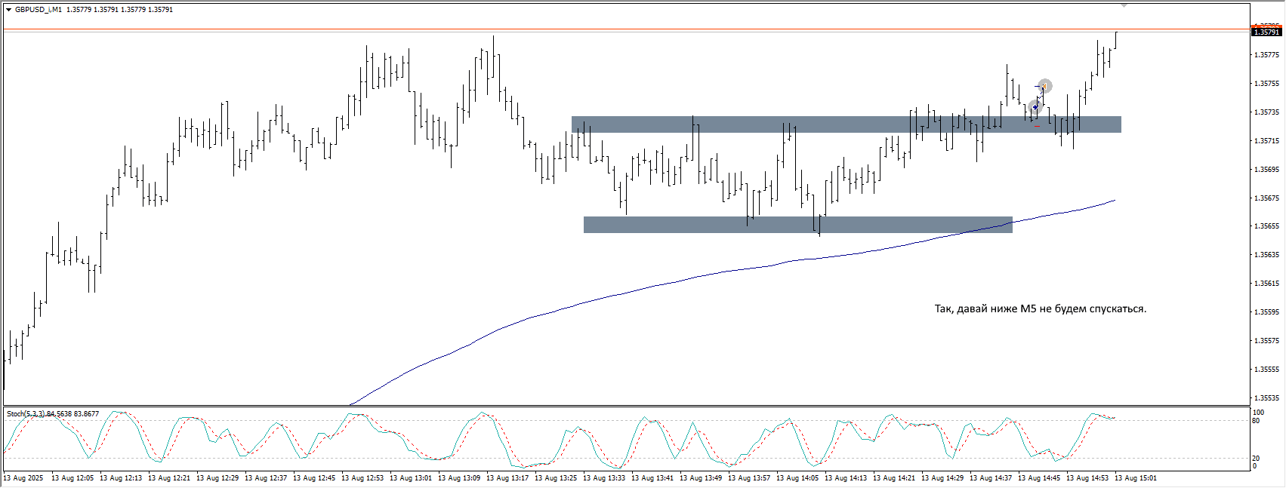Click the stochastic 100 level label
The image size is (1286, 488).
[1258, 413]
